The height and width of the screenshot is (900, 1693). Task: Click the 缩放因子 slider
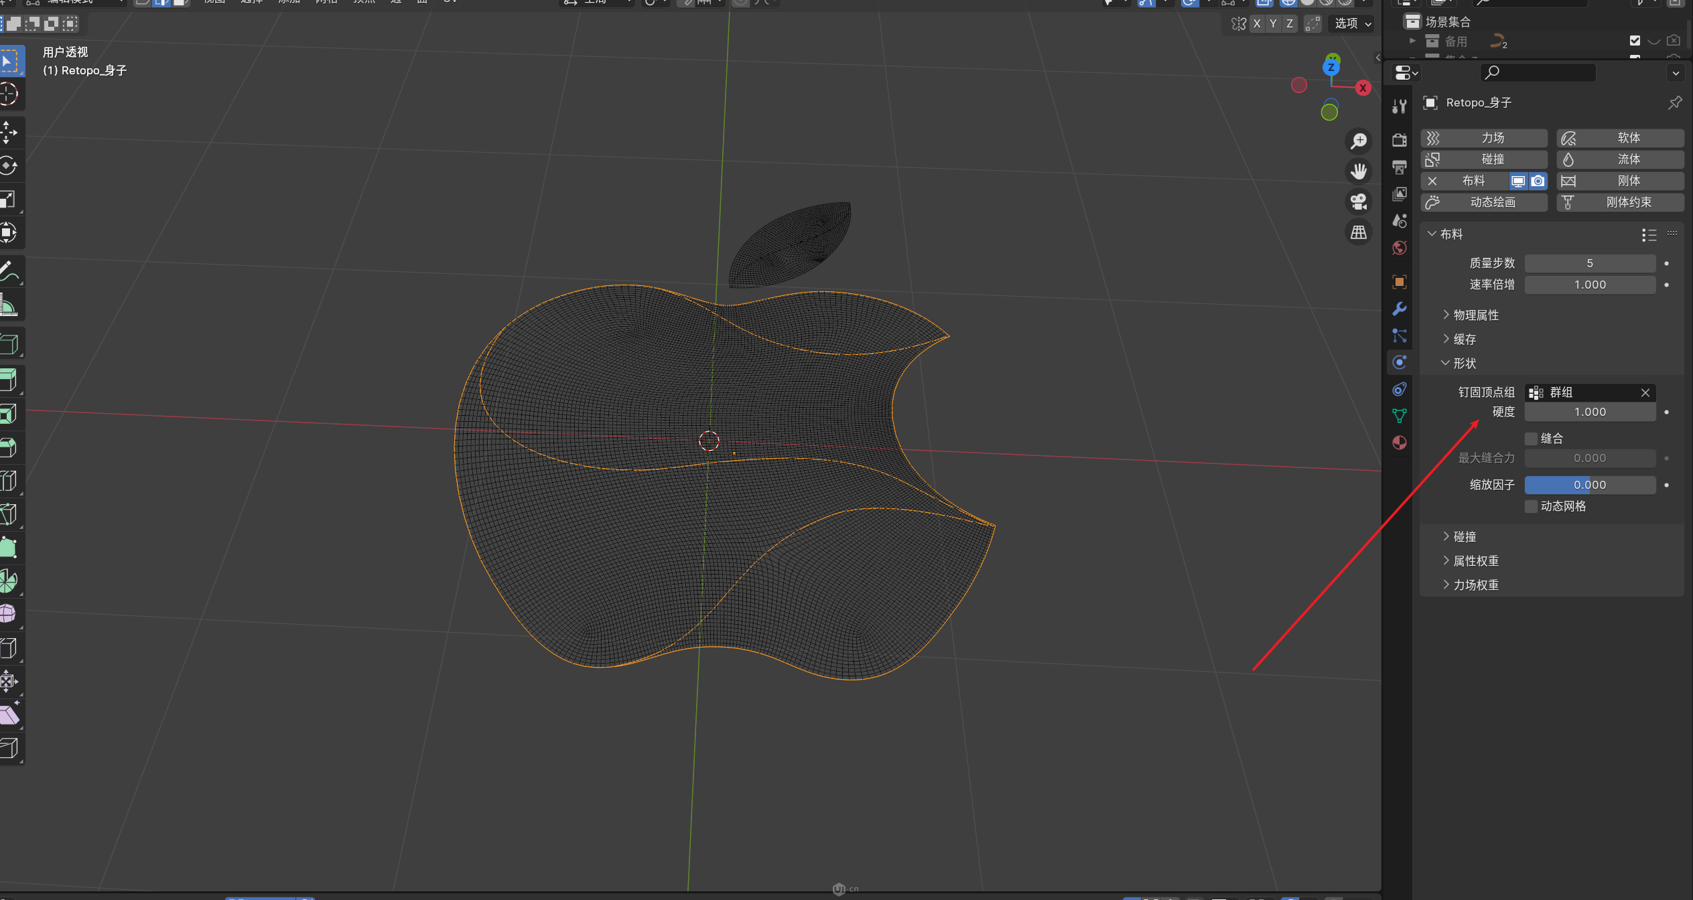(x=1590, y=485)
